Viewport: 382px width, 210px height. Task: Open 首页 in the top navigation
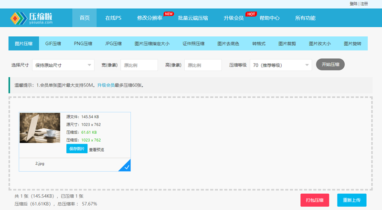pos(85,18)
